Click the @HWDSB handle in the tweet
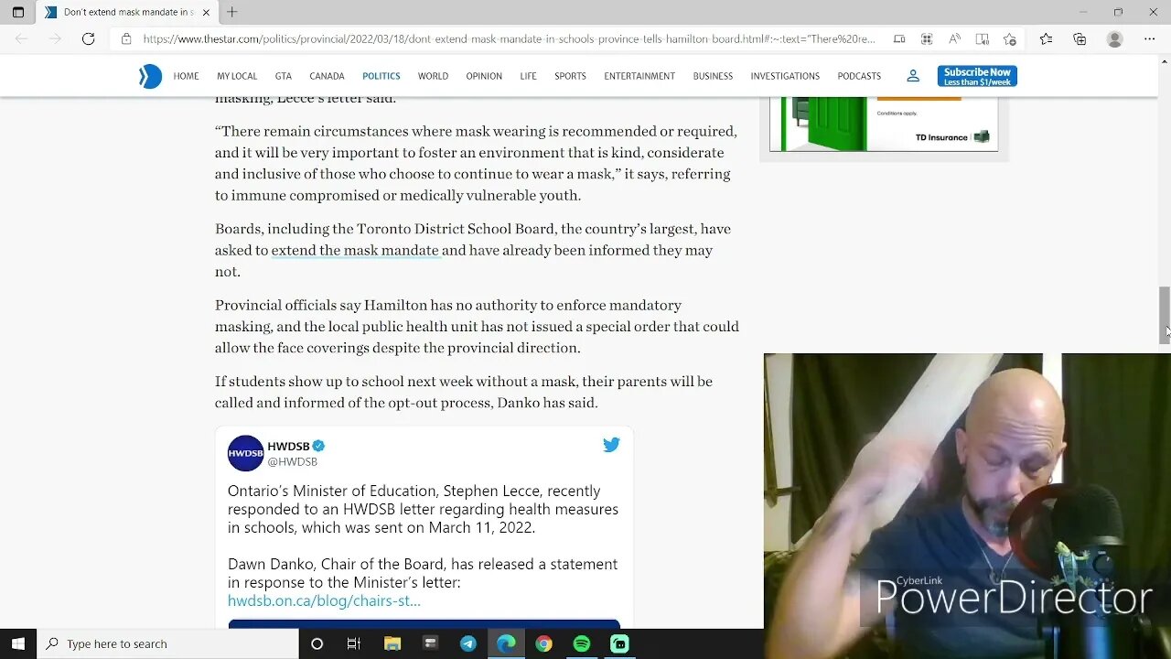This screenshot has height=659, width=1171. (x=293, y=462)
